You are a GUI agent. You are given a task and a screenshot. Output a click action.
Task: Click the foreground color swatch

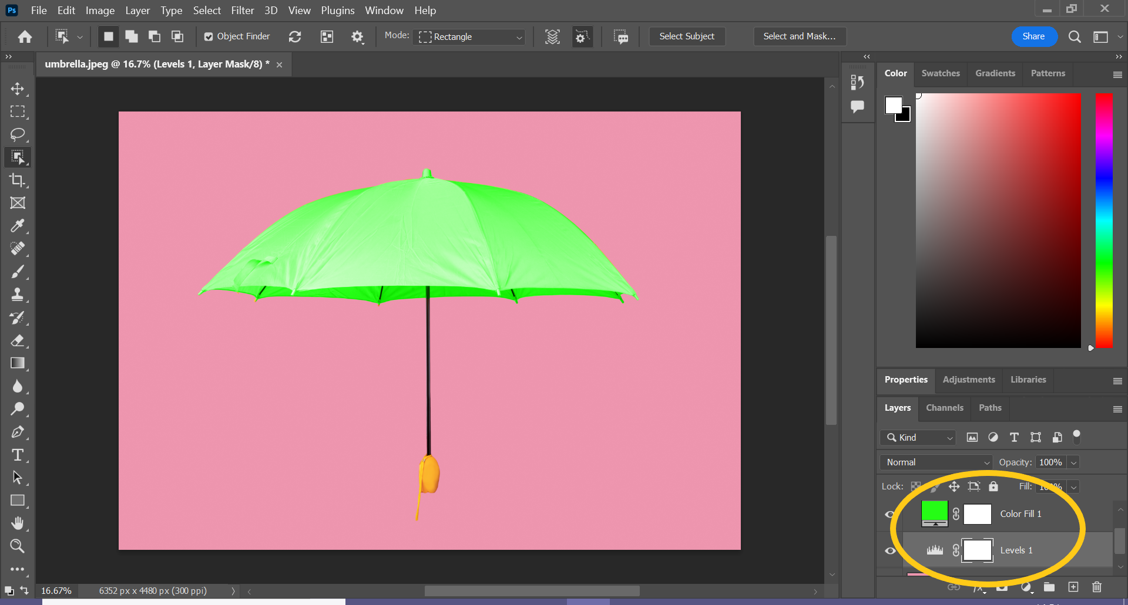click(x=894, y=105)
